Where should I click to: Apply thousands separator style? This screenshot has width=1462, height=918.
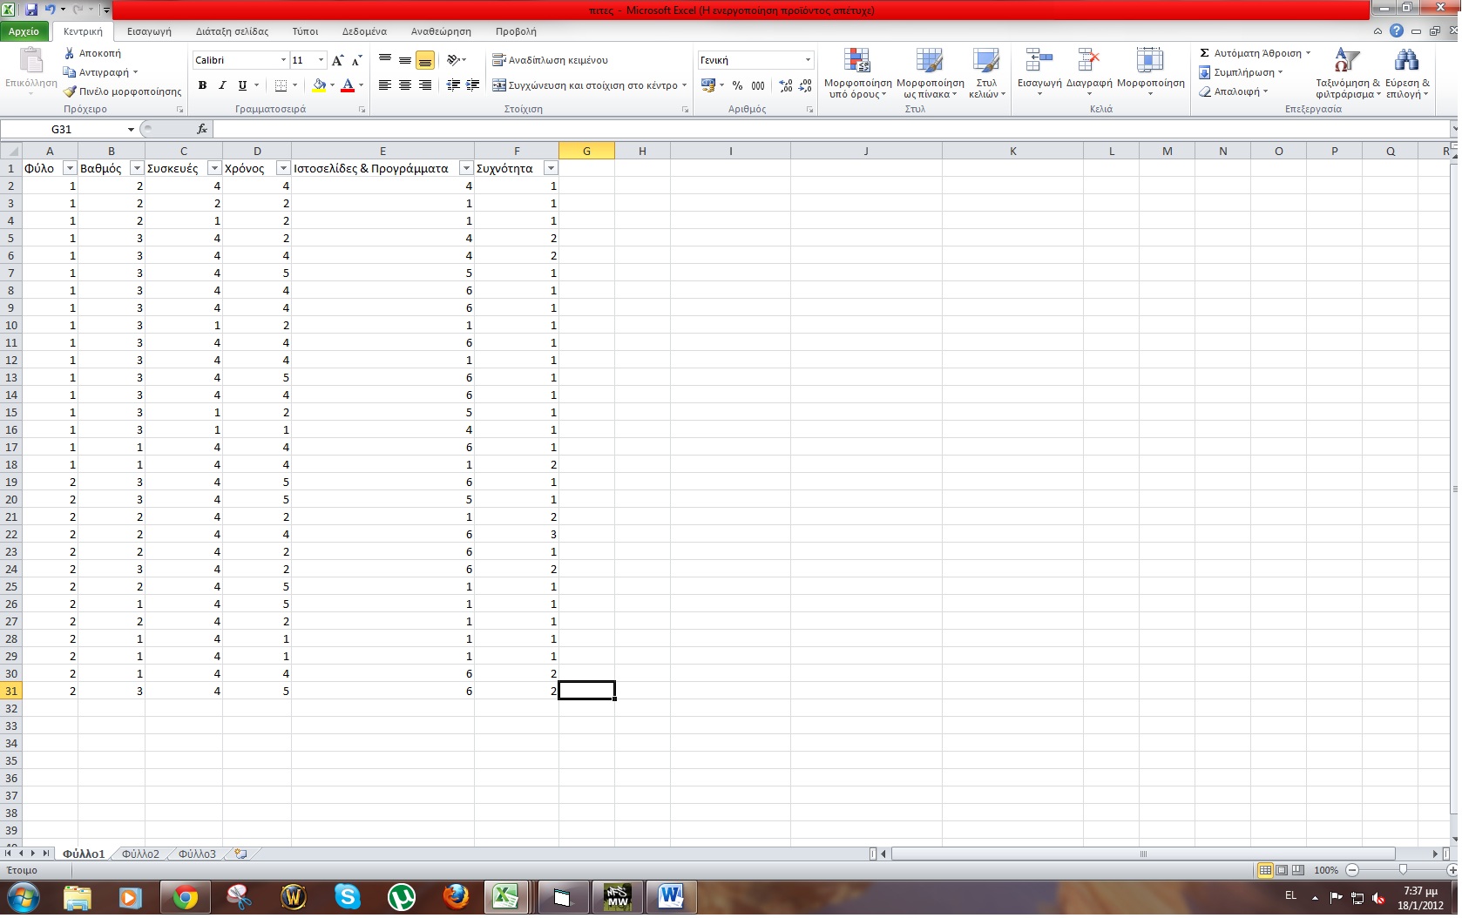(x=758, y=85)
